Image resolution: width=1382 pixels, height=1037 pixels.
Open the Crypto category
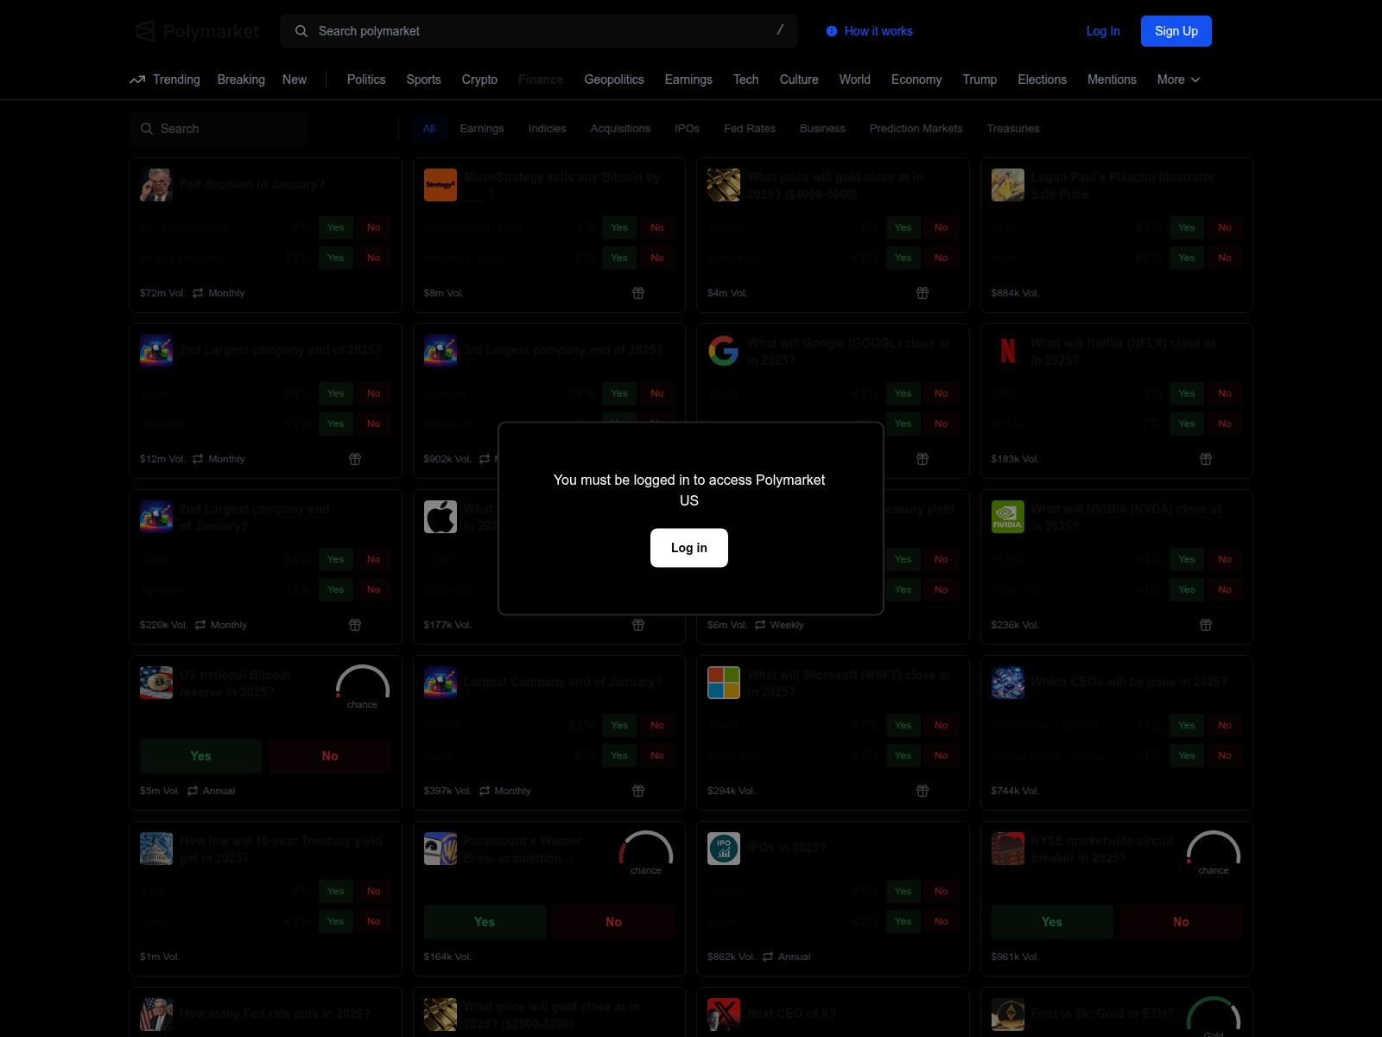(479, 80)
